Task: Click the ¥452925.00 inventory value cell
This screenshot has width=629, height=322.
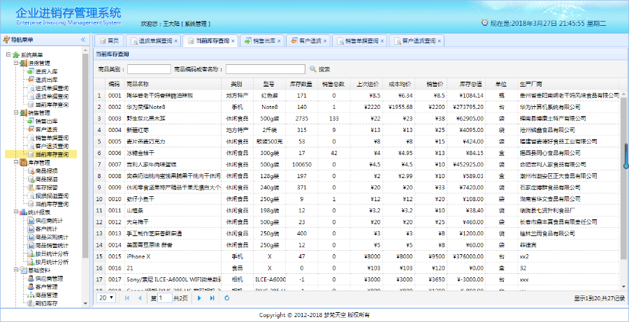Action: click(x=468, y=164)
